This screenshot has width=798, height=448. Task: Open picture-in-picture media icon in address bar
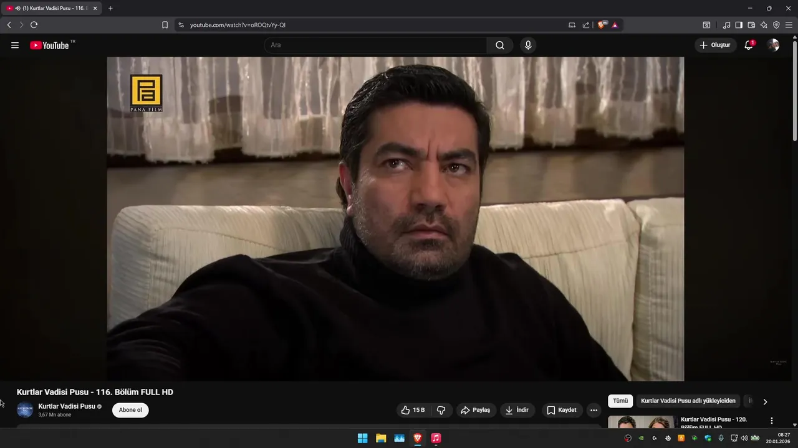(572, 25)
